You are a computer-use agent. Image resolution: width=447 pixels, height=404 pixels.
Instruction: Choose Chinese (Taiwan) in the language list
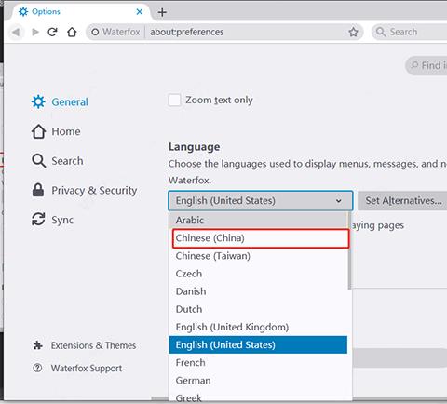(x=258, y=256)
